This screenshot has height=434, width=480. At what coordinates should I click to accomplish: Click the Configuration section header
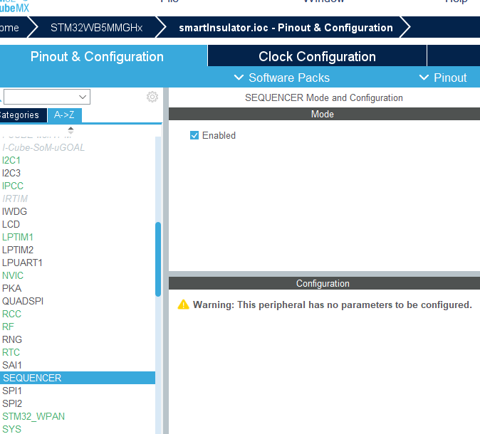[324, 283]
